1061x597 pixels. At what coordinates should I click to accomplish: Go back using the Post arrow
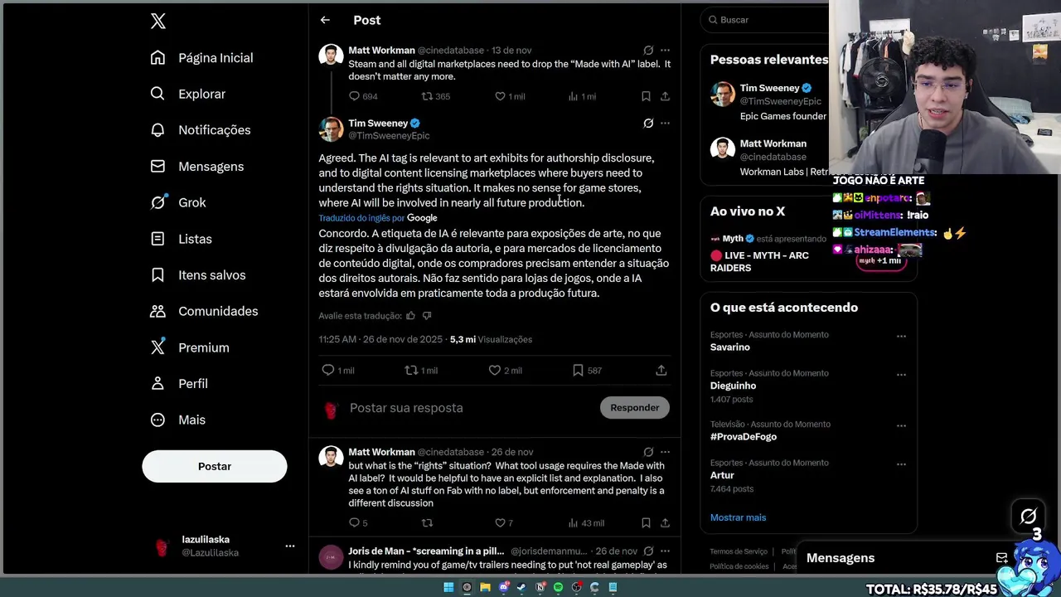(325, 20)
